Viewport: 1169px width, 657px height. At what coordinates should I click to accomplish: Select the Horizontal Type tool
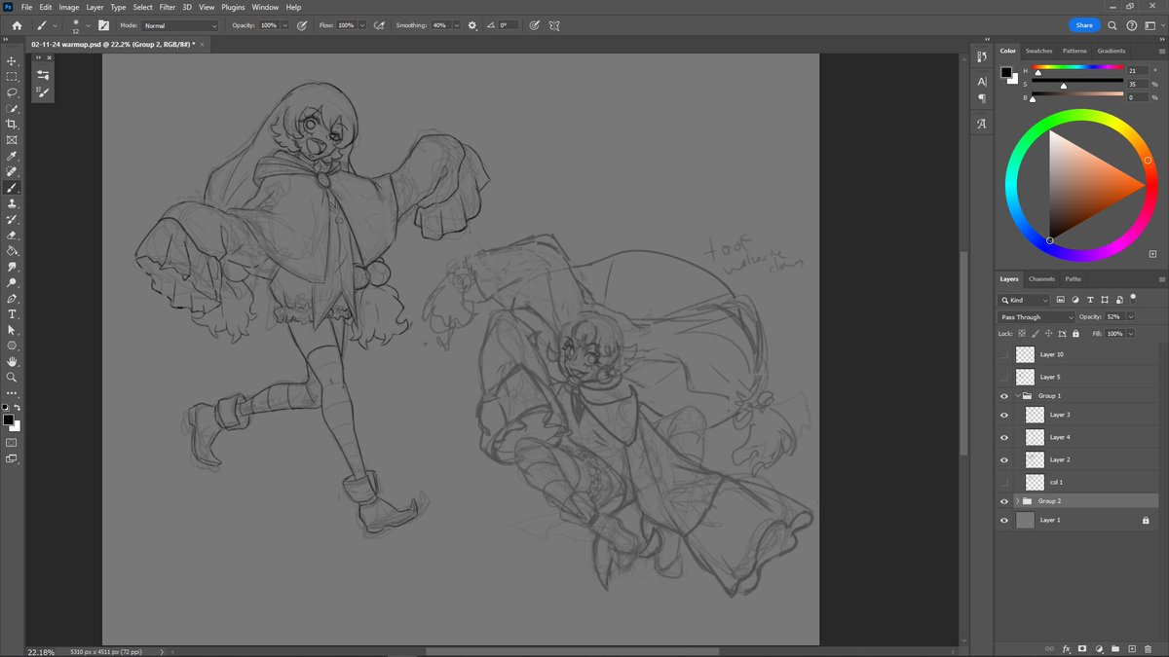[x=12, y=313]
